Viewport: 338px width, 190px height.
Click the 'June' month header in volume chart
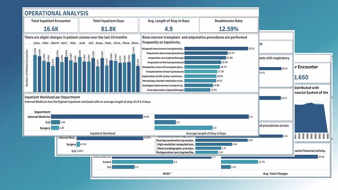click(82, 43)
